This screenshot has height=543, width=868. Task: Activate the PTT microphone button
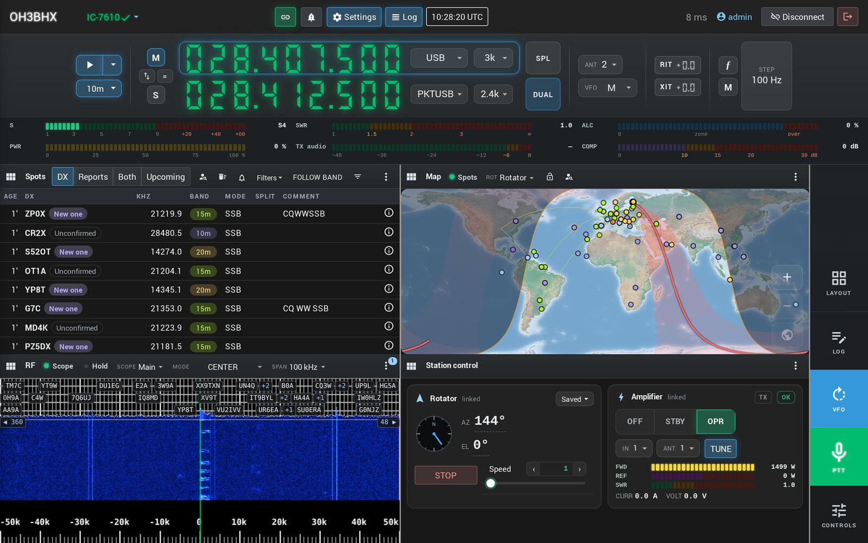coord(839,457)
